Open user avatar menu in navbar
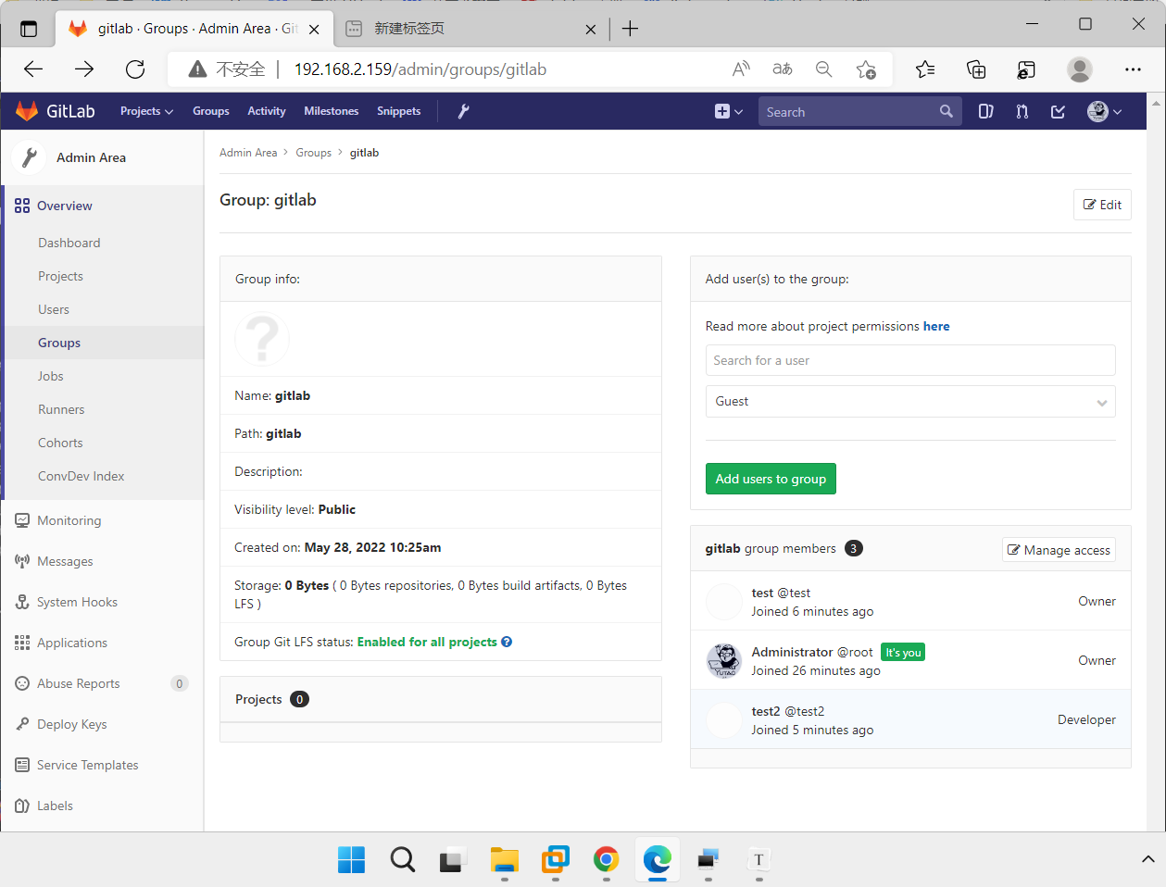Viewport: 1166px width, 887px height. (1104, 111)
